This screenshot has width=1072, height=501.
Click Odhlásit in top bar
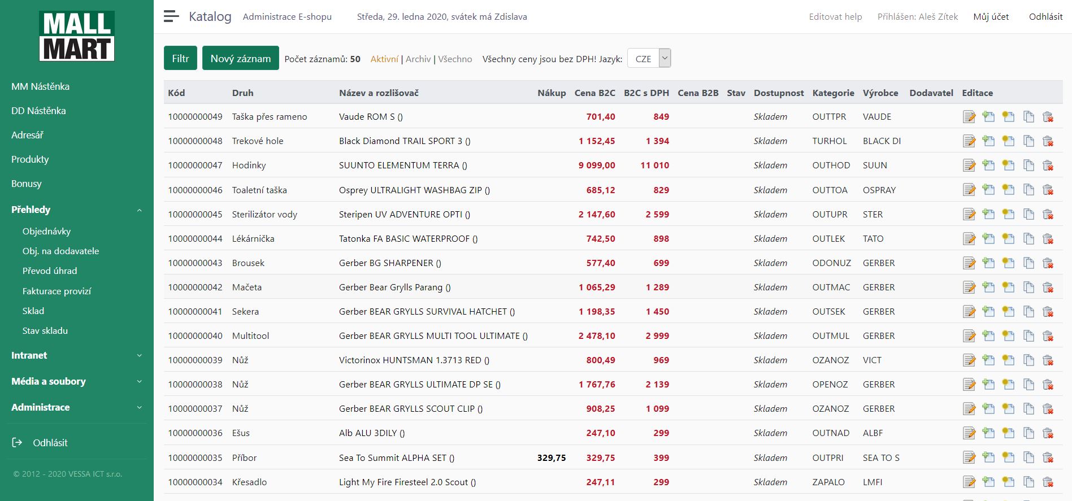1045,16
